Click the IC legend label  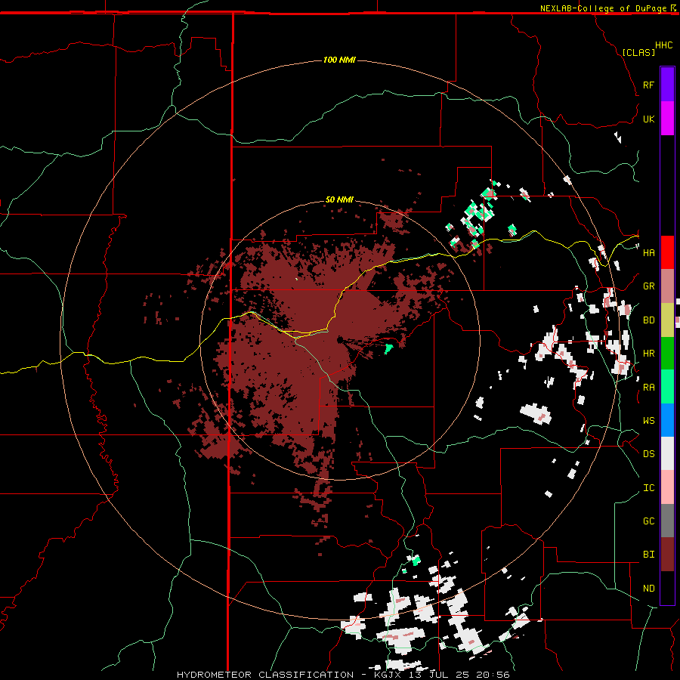(648, 488)
